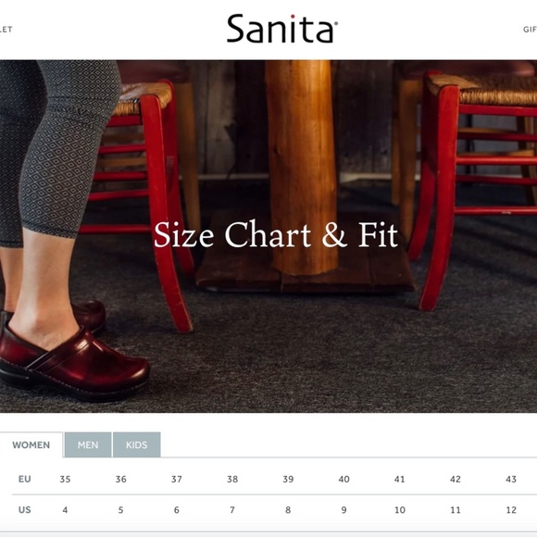Click the partially visible LET menu link
Viewport: 537px width, 537px height.
(x=6, y=30)
